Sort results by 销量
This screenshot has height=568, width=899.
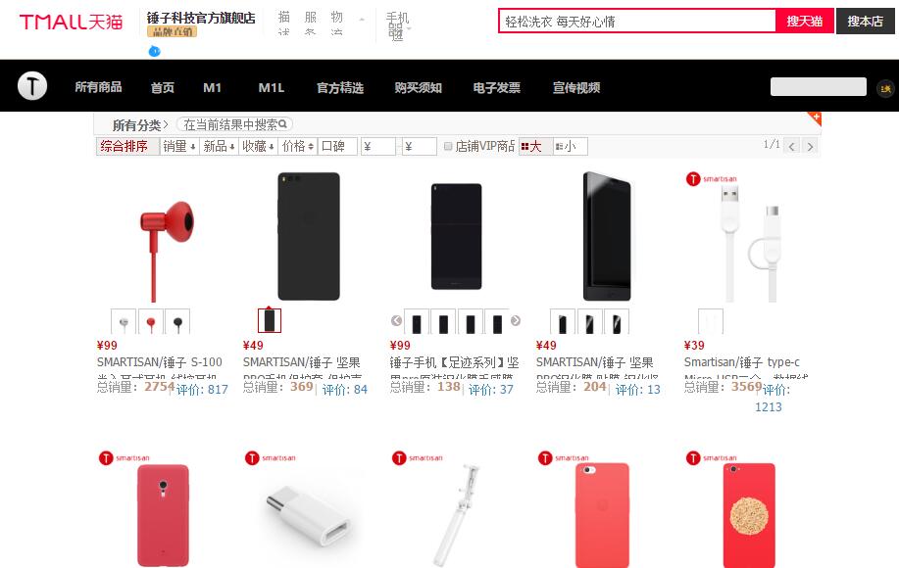(178, 147)
